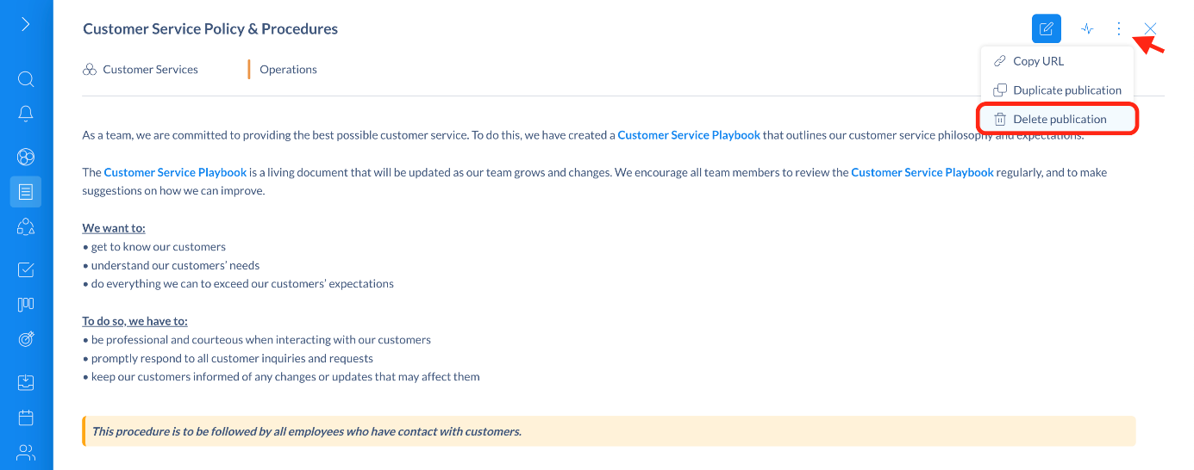Image resolution: width=1194 pixels, height=470 pixels.
Task: Select Duplicate publication menu entry
Action: tap(1057, 90)
